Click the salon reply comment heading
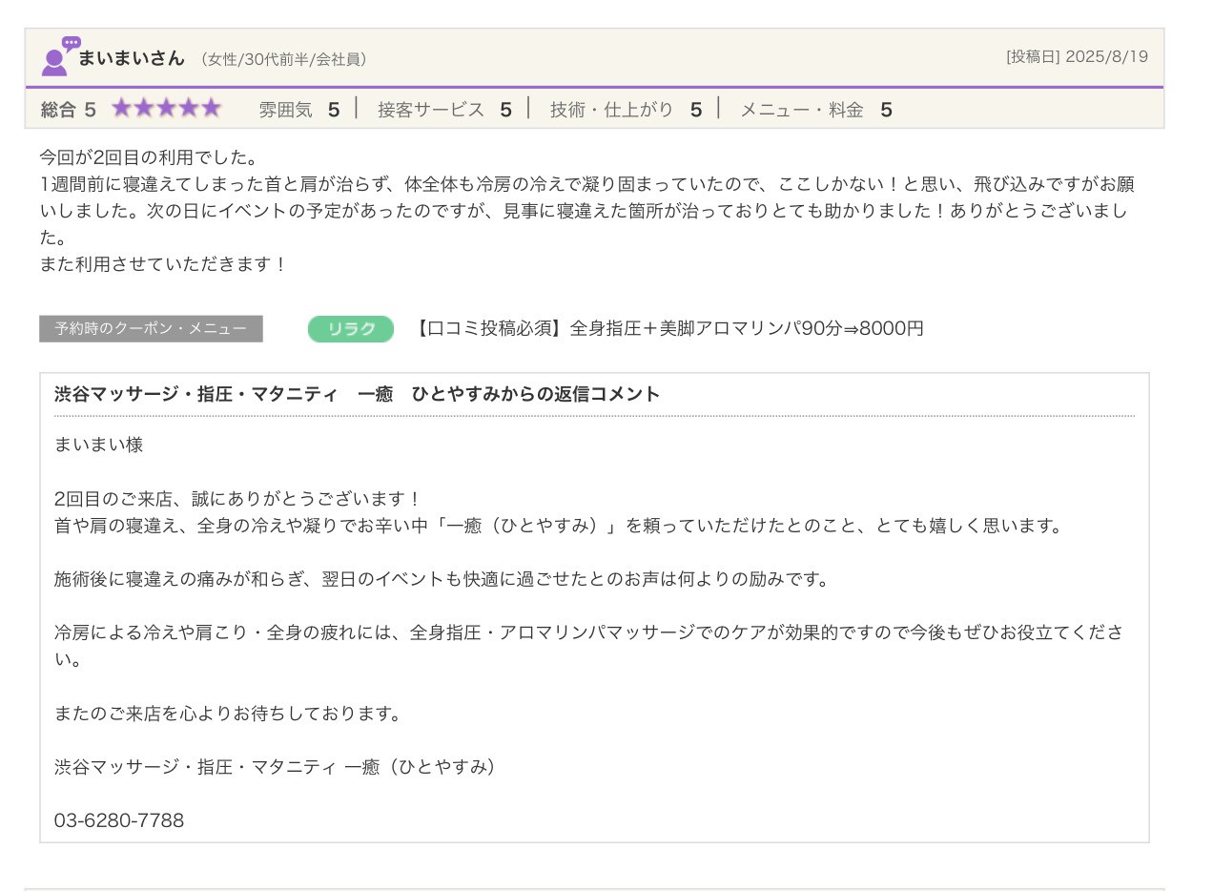The image size is (1213, 891). pos(357,394)
